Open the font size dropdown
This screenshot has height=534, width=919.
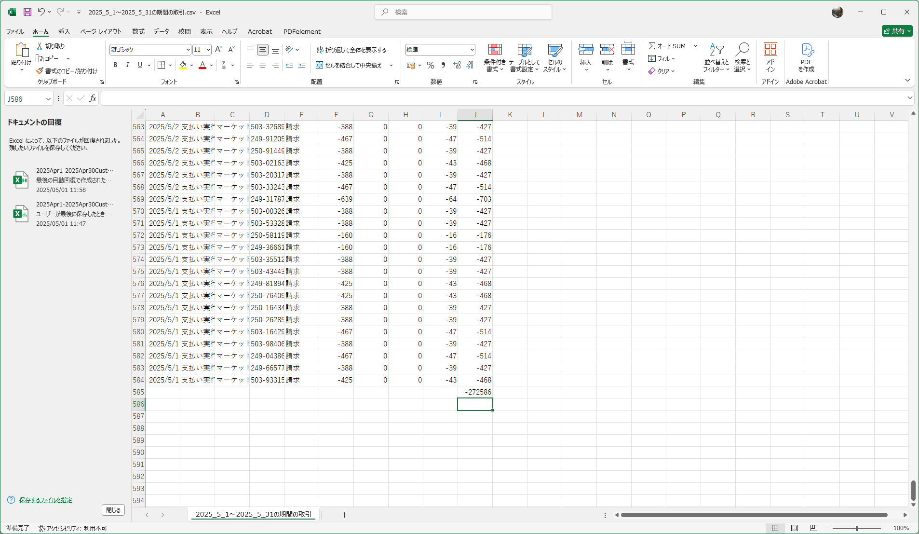coord(208,50)
